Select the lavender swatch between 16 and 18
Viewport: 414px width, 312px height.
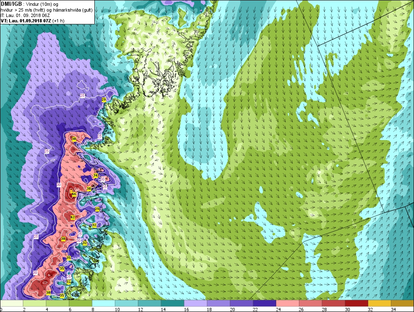(x=195, y=303)
